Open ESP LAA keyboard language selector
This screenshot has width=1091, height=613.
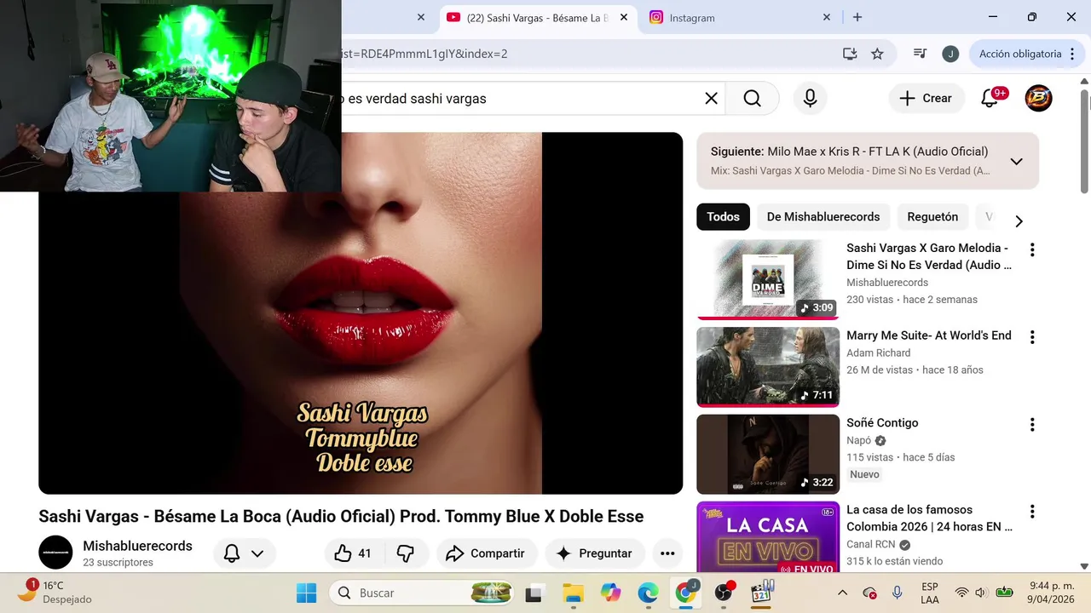[930, 593]
